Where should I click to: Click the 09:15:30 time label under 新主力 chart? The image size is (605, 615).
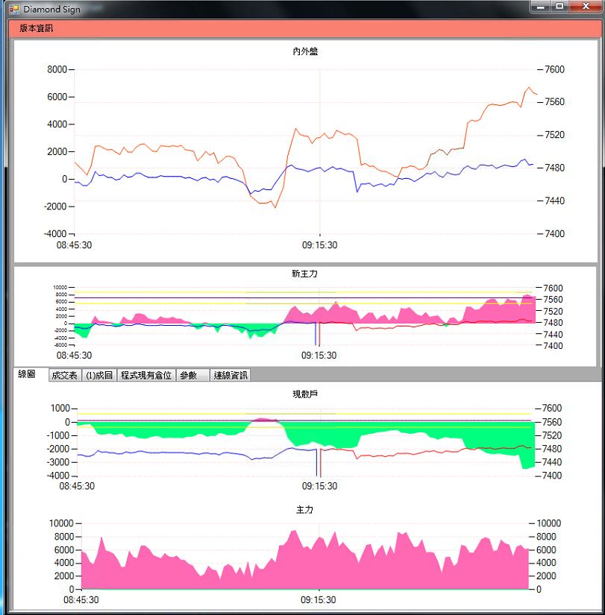tap(319, 356)
